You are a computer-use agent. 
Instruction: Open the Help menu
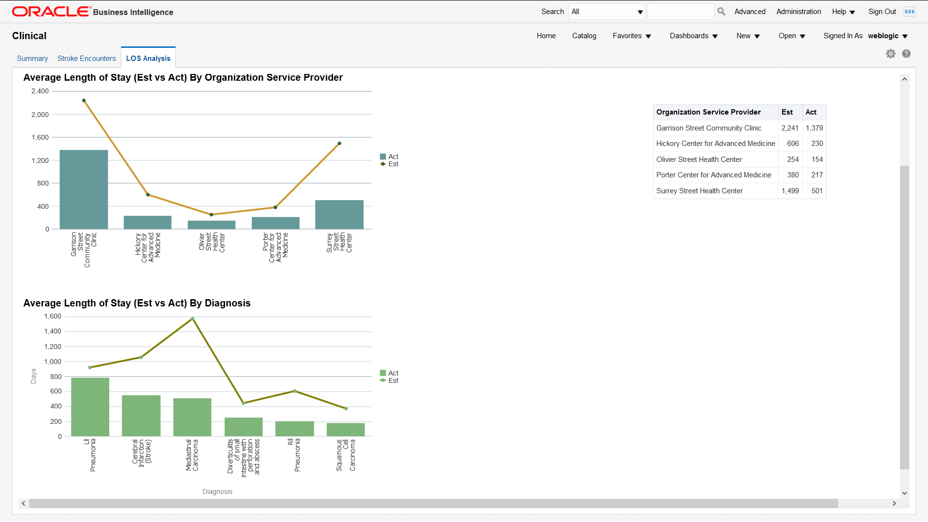point(843,11)
